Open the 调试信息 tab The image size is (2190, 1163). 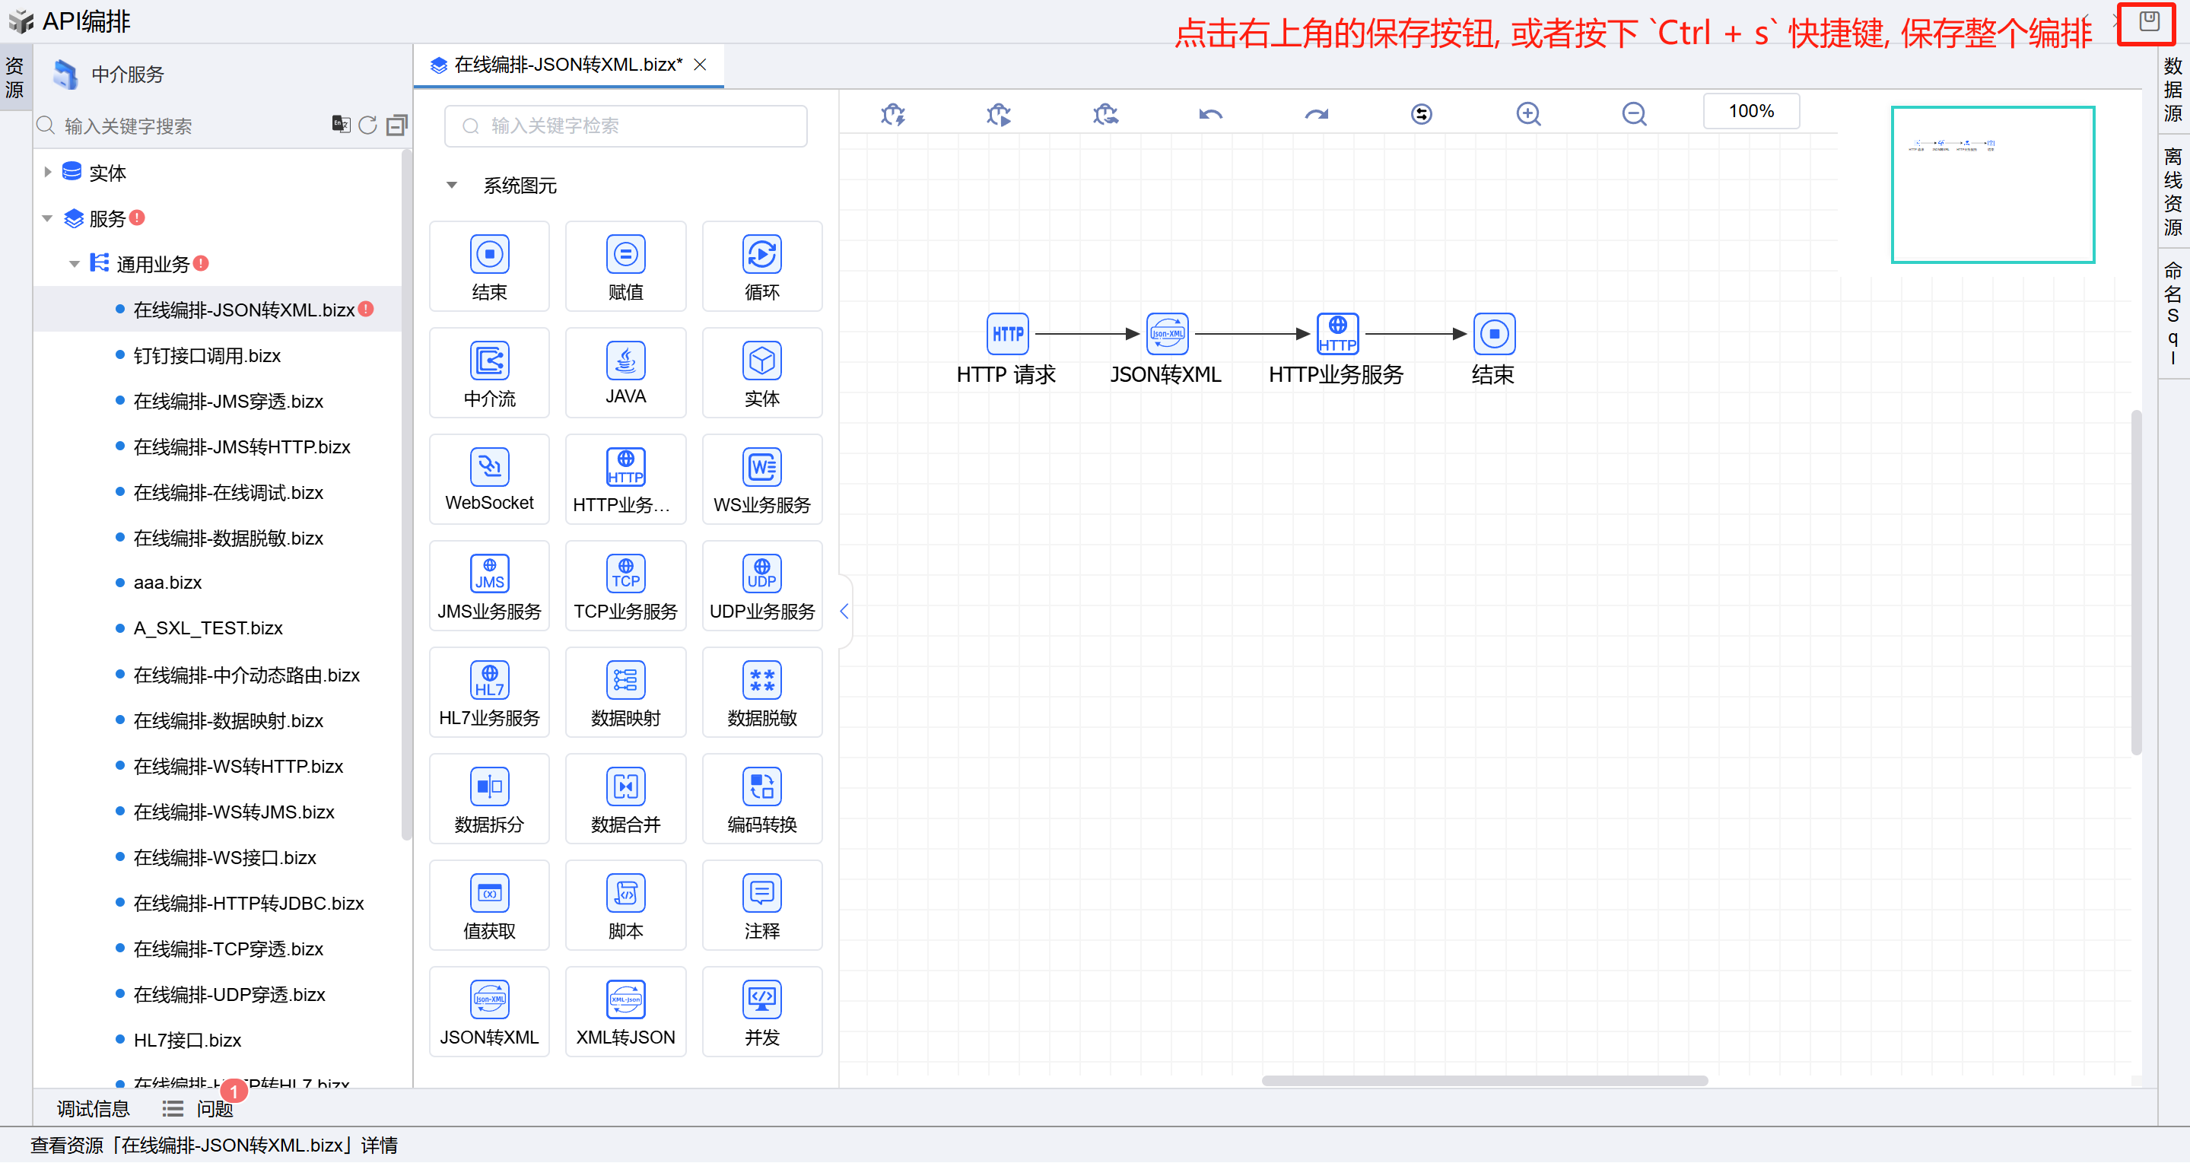(93, 1108)
